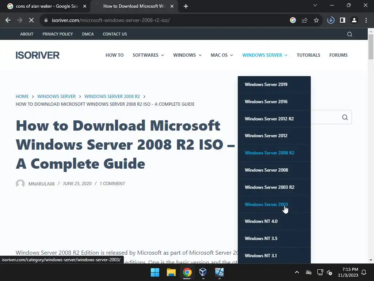Open a new tab with the plus button
374x281 pixels.
click(186, 6)
